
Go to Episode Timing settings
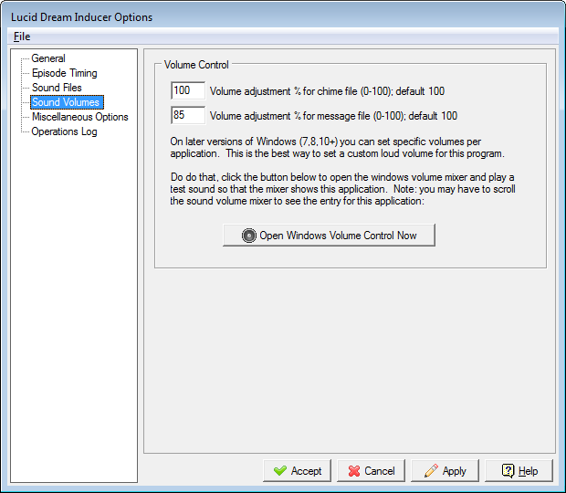(x=64, y=73)
